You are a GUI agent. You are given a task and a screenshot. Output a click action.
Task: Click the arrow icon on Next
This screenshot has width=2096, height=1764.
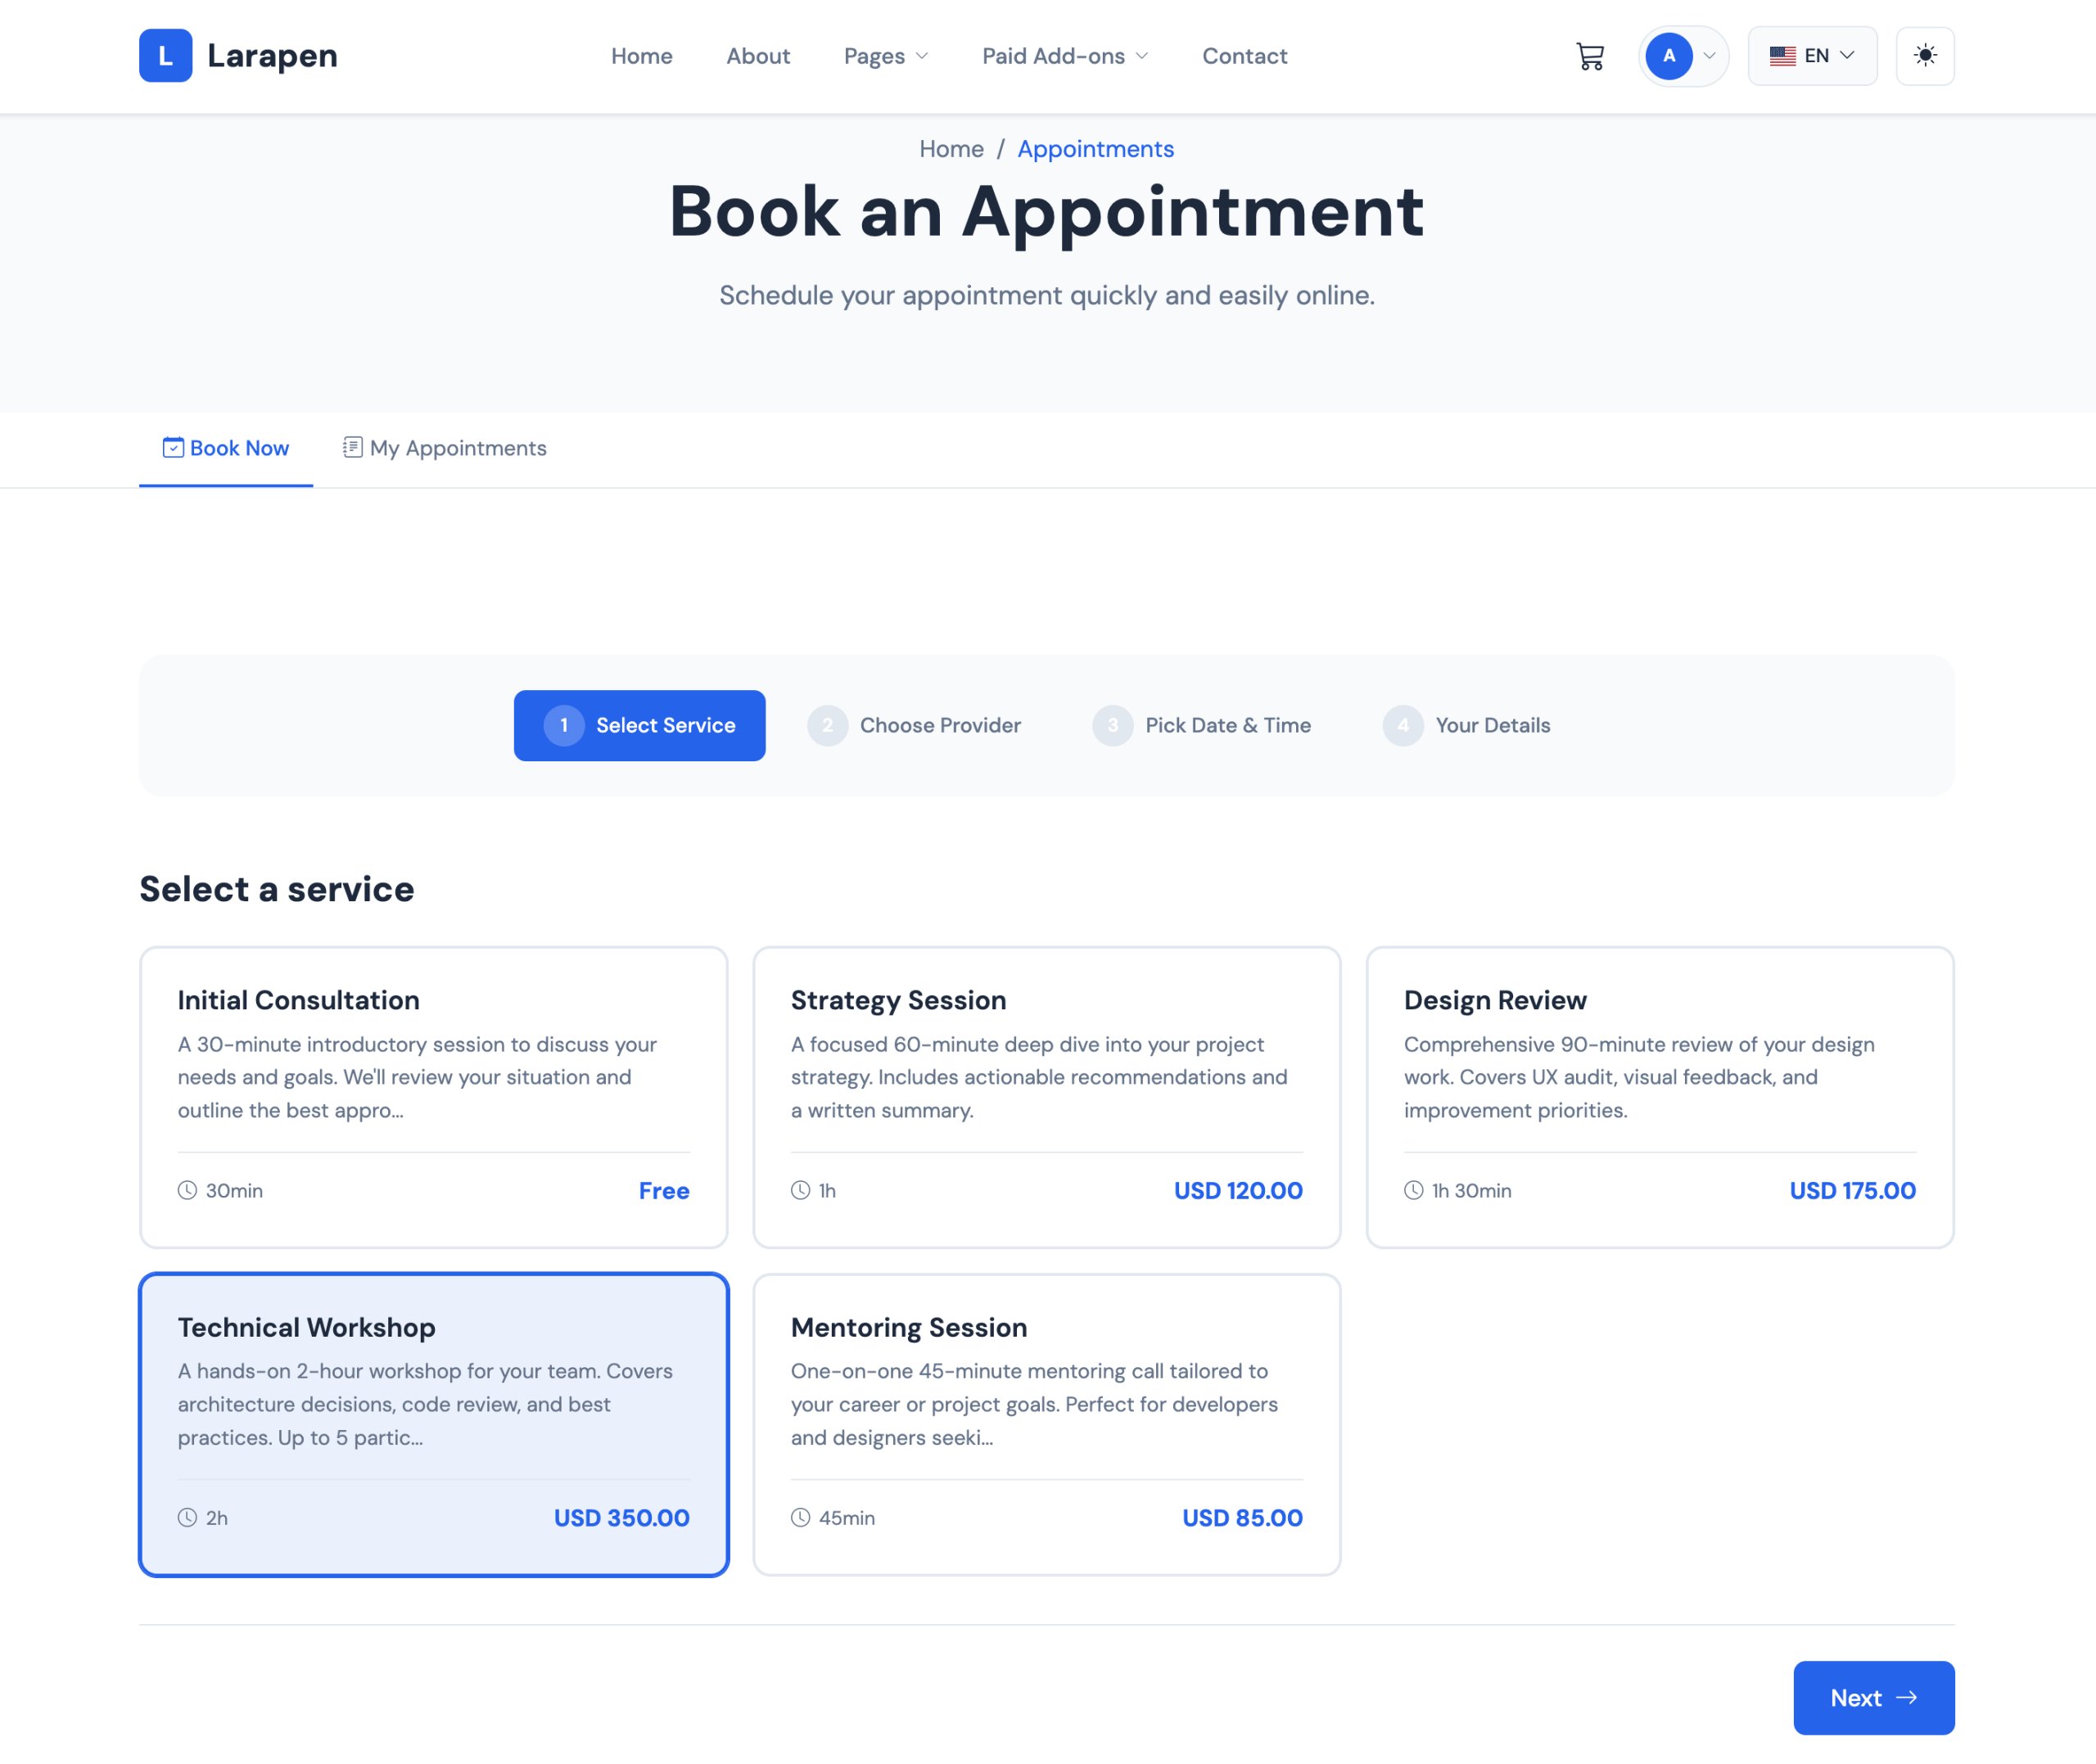(x=1906, y=1697)
